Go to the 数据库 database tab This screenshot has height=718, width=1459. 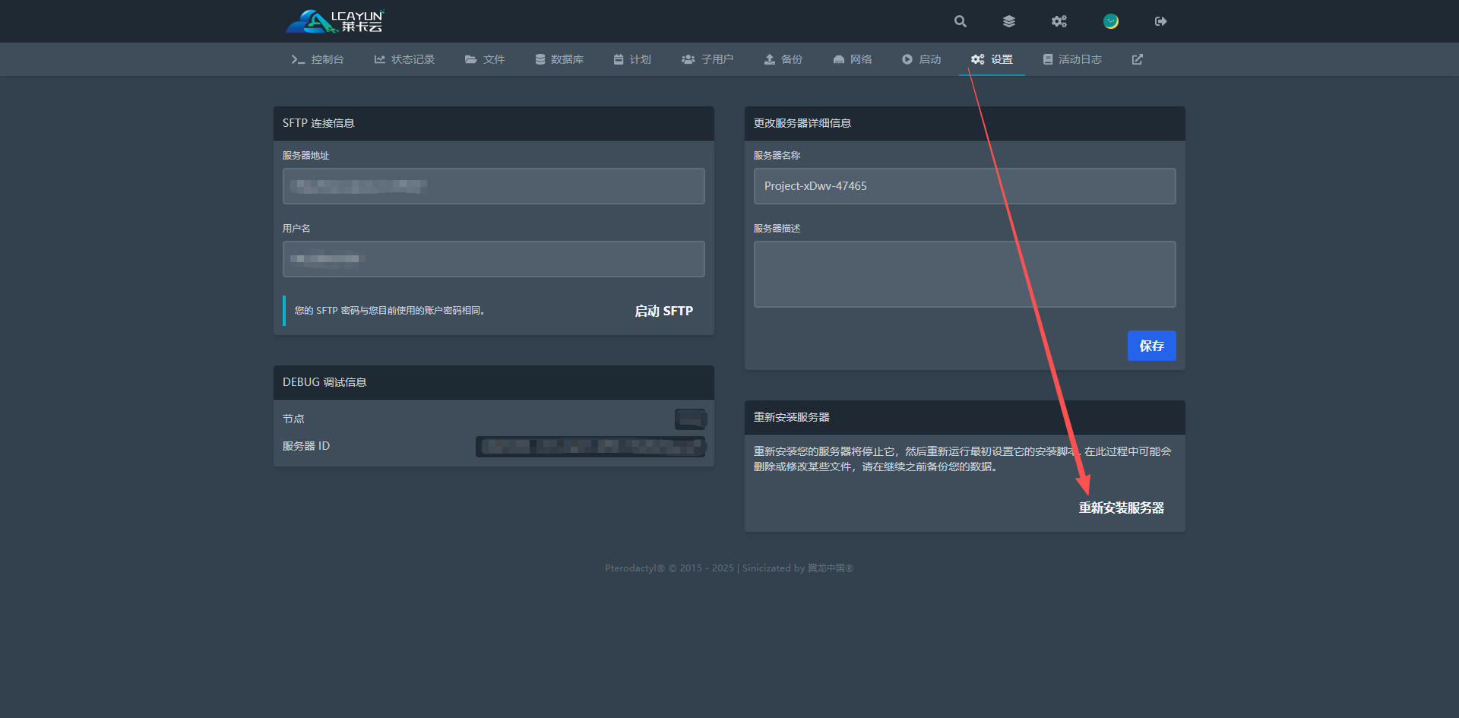tap(559, 59)
